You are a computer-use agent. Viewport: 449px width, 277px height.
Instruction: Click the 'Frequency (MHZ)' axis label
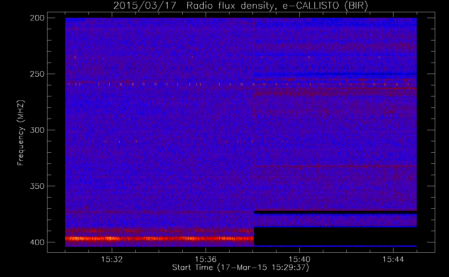[21, 133]
